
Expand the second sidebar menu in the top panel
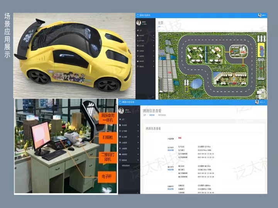154,35
